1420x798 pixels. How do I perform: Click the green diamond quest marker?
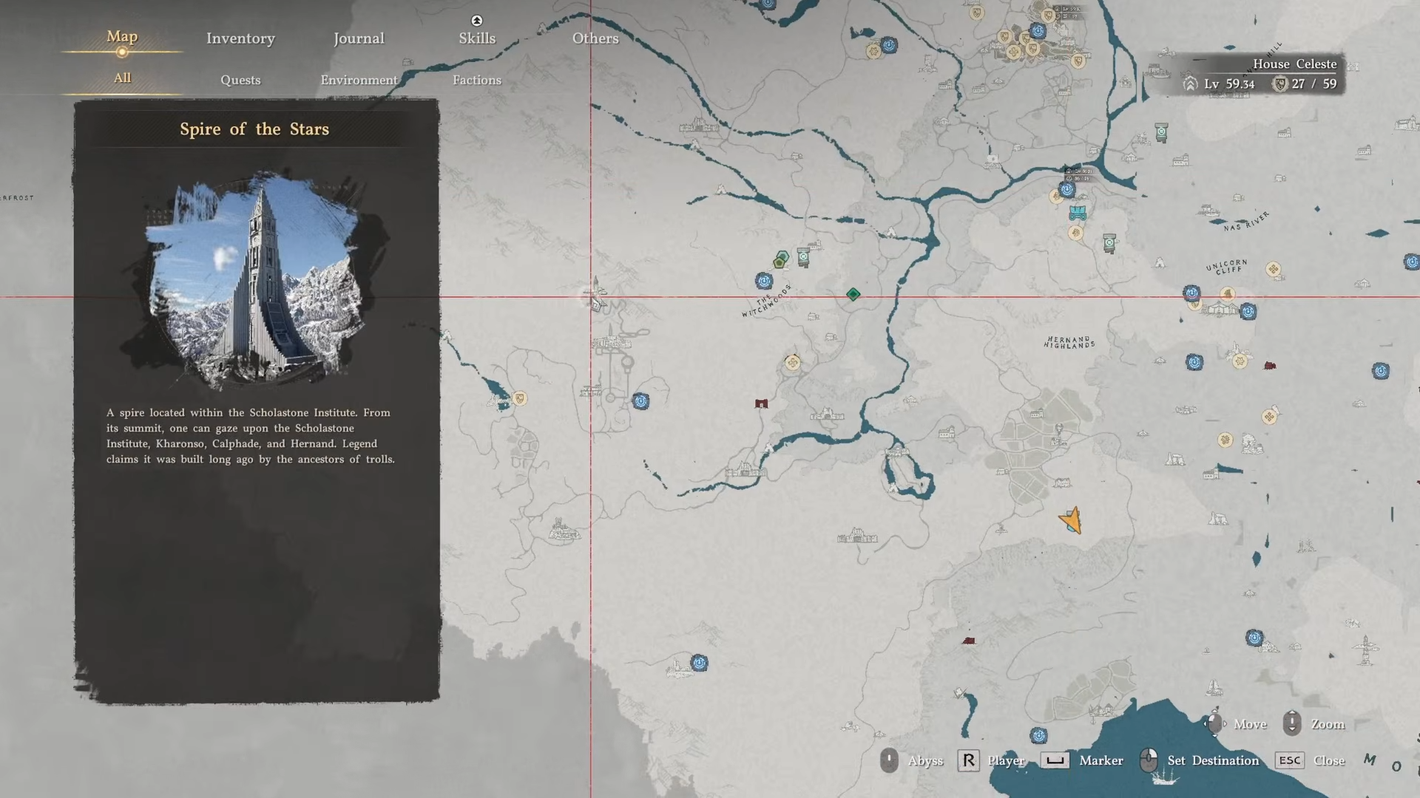(853, 294)
